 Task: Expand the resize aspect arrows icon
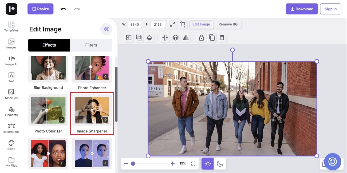pos(173,24)
